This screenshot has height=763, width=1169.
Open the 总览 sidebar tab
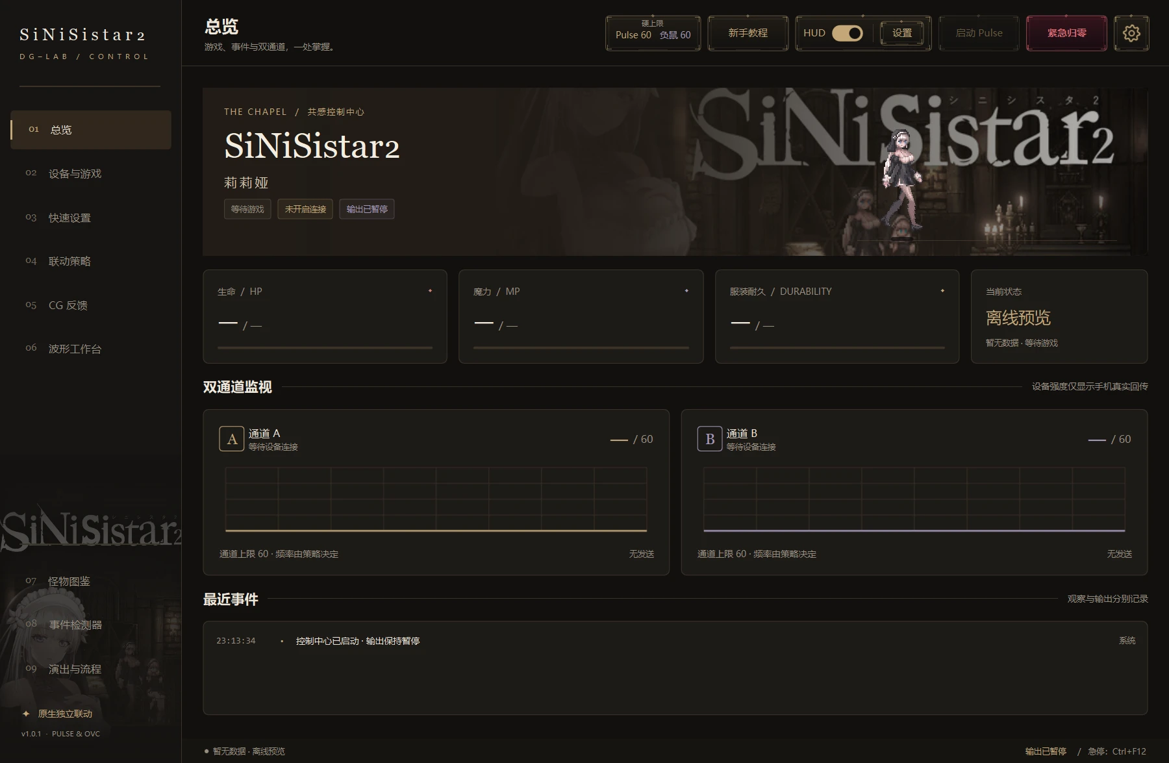(91, 130)
